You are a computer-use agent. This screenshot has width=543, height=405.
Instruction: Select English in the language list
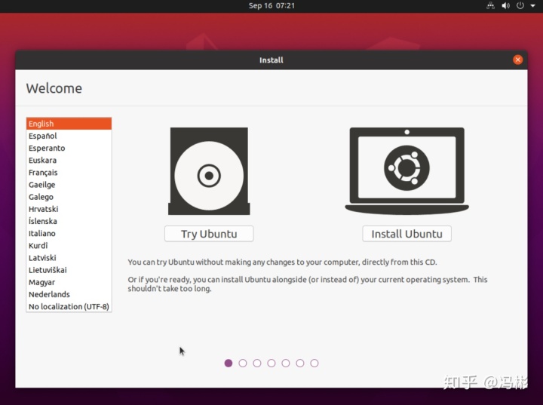point(69,124)
